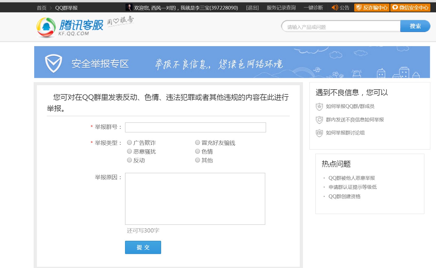This screenshot has height=268, width=436.
Task: Select the 广告欺诈 report type
Action: point(129,142)
